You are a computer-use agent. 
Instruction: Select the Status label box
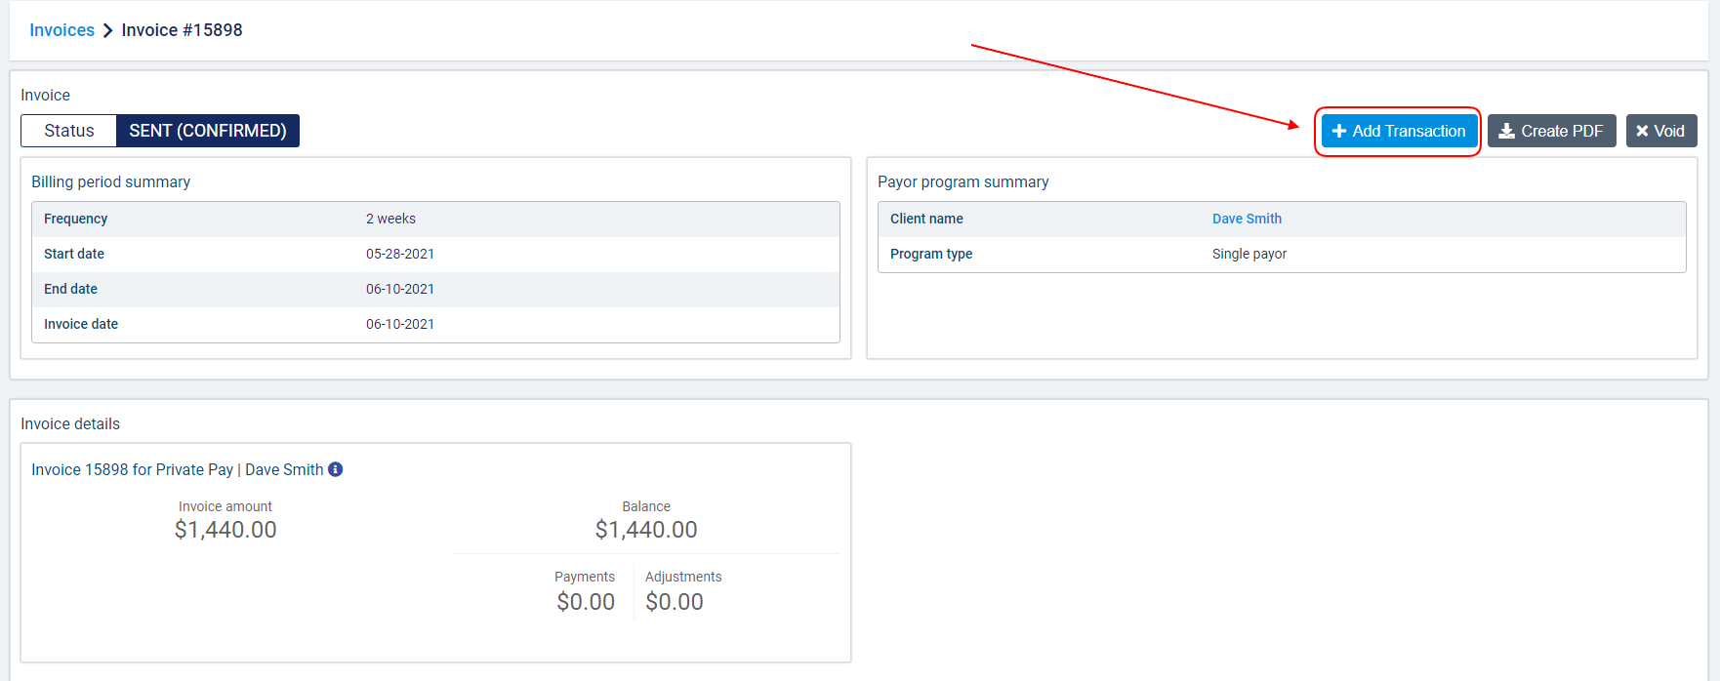(68, 131)
